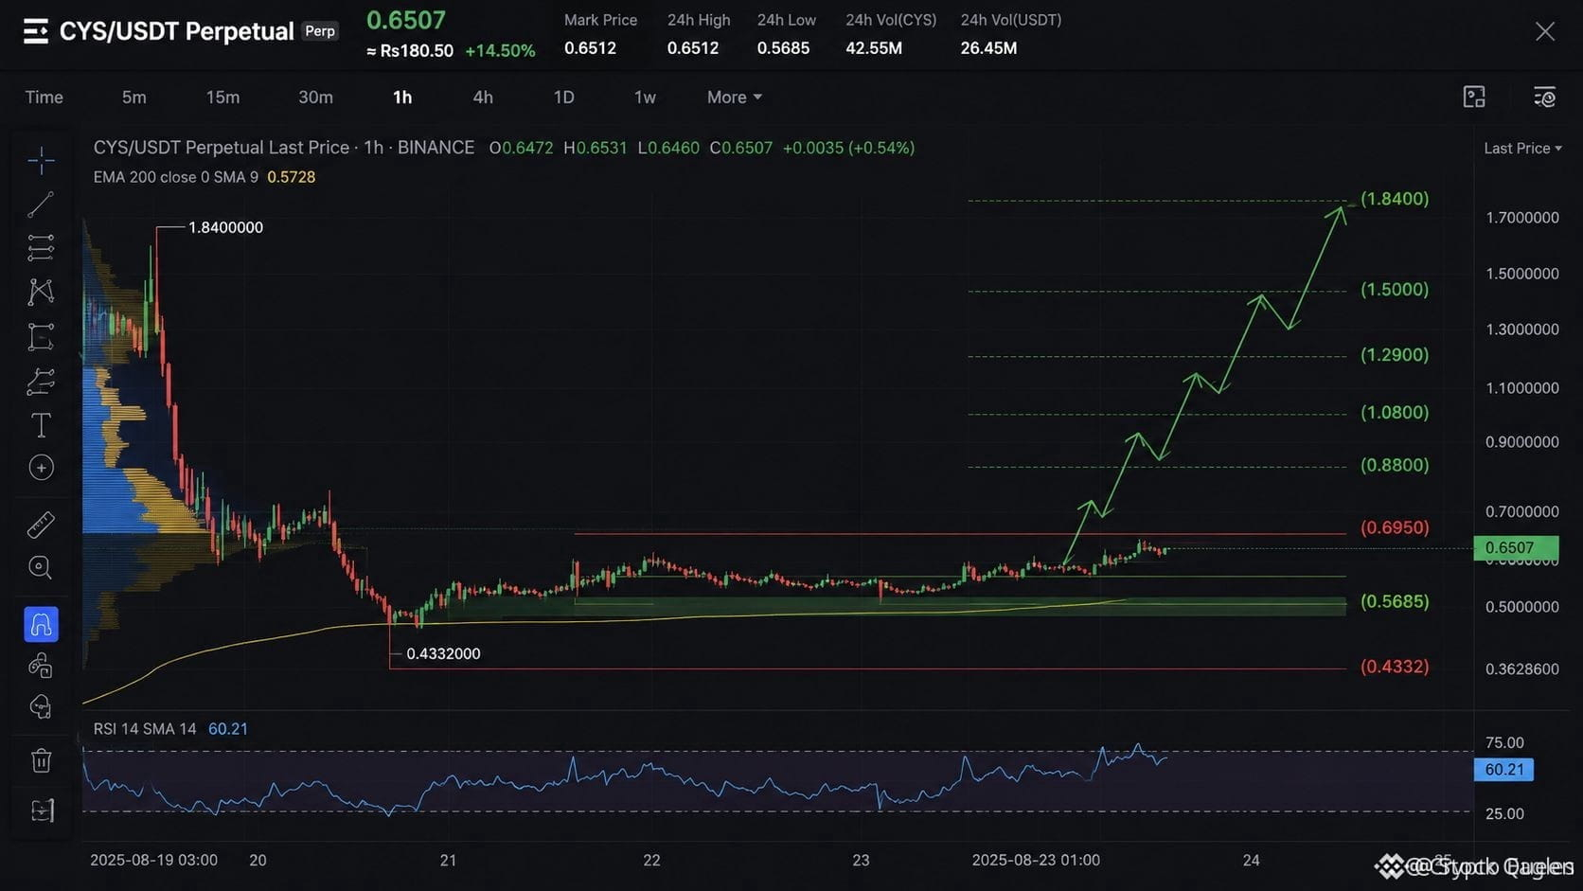Click the 24h Vol(CYS) value 42.55M
The width and height of the screenshot is (1583, 891).
click(x=874, y=48)
